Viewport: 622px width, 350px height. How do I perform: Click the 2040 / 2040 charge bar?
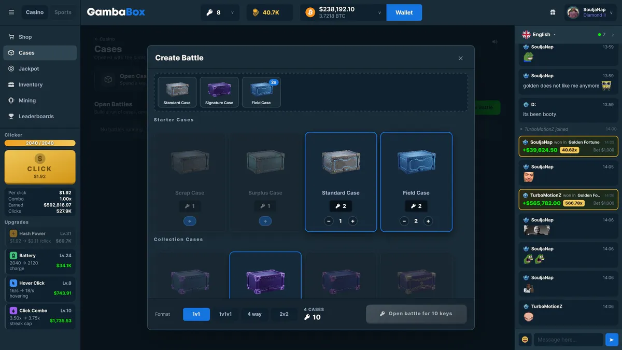tap(40, 143)
